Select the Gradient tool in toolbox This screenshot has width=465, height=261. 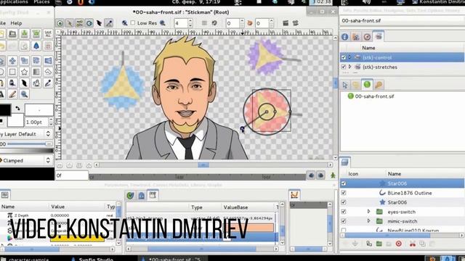(36, 72)
